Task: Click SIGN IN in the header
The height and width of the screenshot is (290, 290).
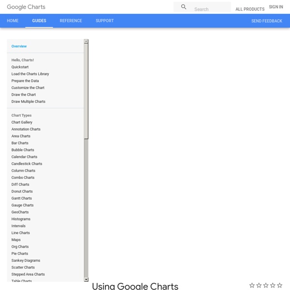Action: pos(276,7)
